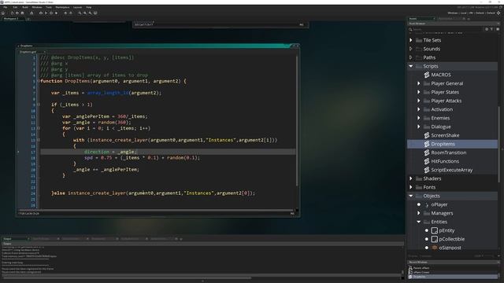Open the ScriptExecuteArray script

coord(451,170)
